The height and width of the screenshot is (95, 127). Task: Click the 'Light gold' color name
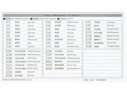coord(31,36)
